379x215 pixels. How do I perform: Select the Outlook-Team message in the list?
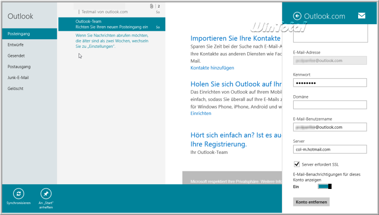112,24
